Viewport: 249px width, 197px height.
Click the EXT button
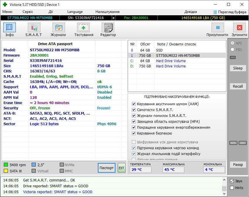122,168
